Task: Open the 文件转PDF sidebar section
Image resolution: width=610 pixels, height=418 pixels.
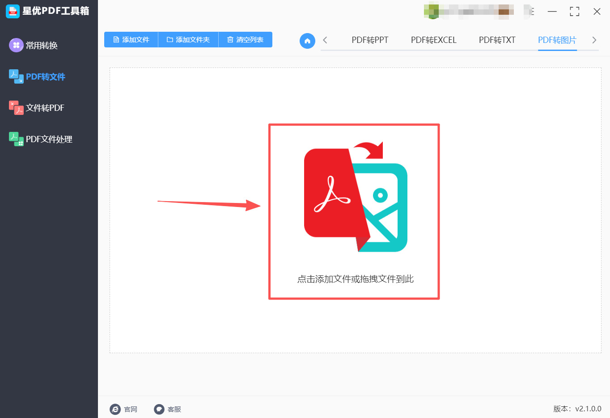Action: point(37,108)
